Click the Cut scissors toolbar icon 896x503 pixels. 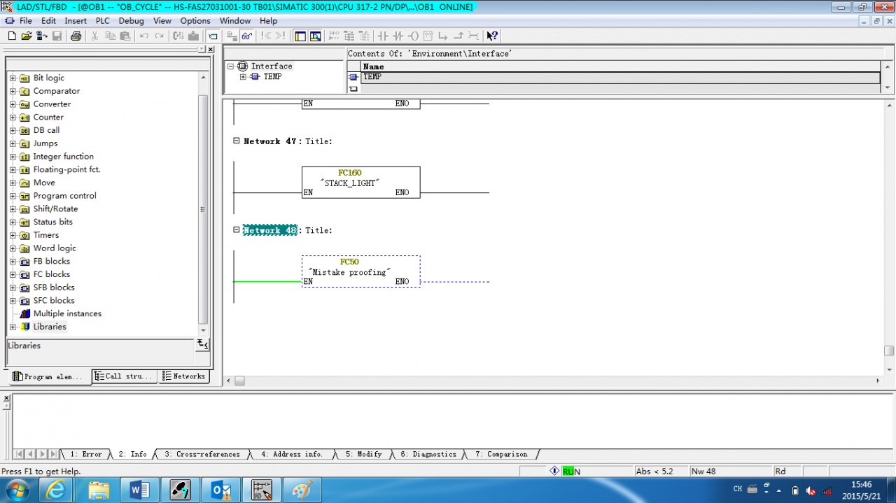(94, 36)
